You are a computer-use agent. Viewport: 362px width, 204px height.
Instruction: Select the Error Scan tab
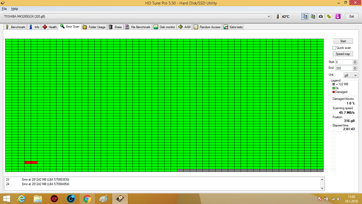point(70,27)
